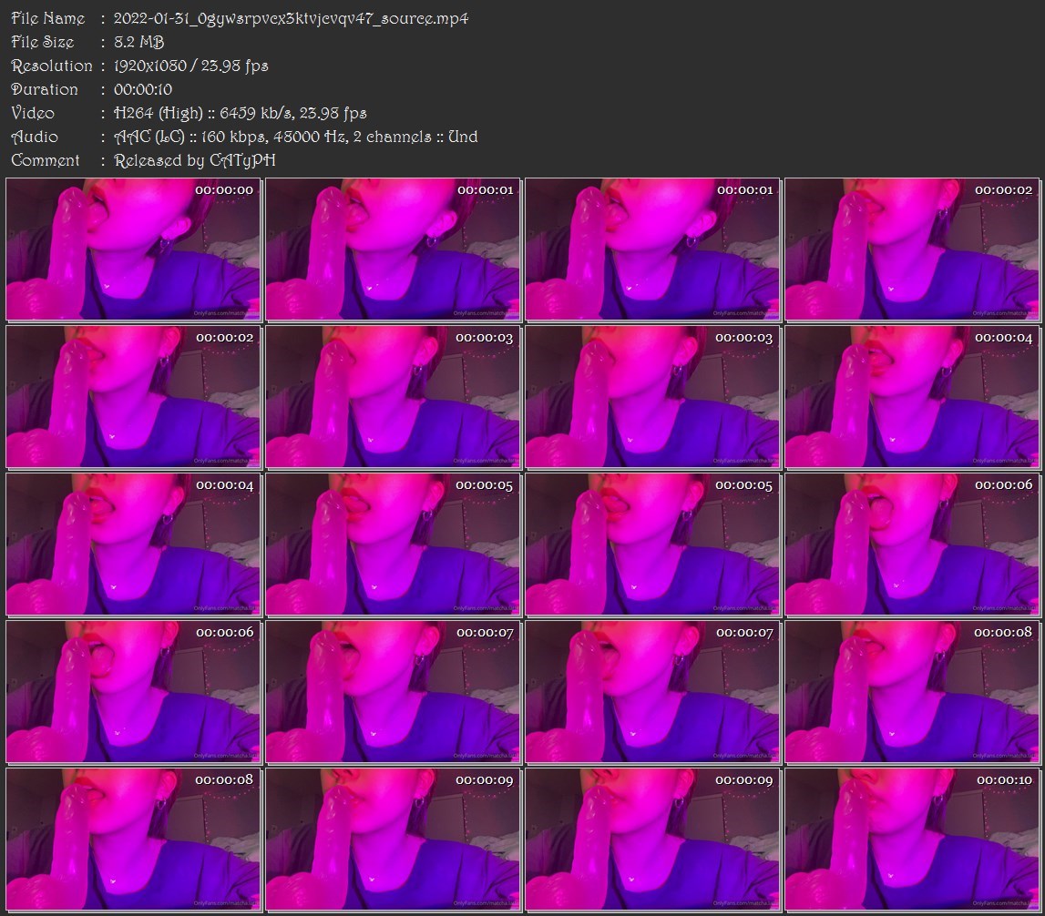Click the 00:00:00 timestamp overlay
The image size is (1045, 916).
tap(224, 190)
